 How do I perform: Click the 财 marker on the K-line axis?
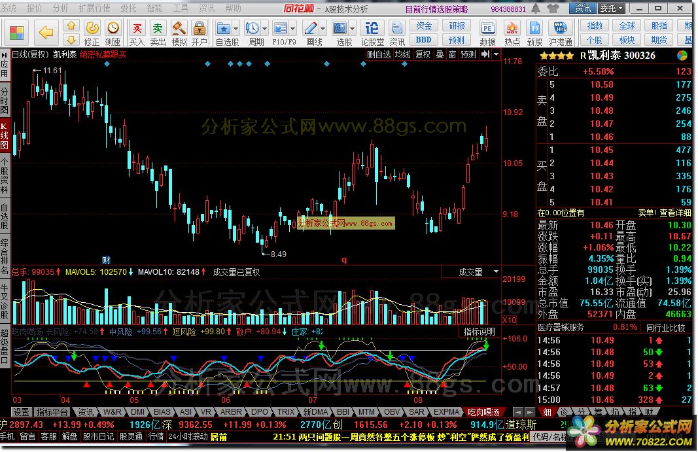tap(106, 260)
